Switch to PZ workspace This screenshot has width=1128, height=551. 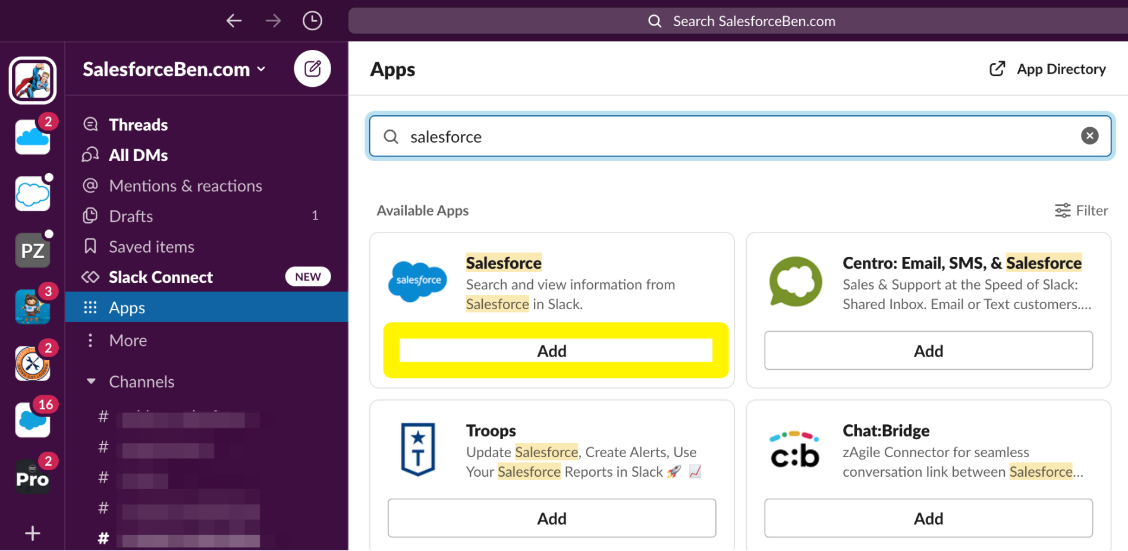(33, 250)
